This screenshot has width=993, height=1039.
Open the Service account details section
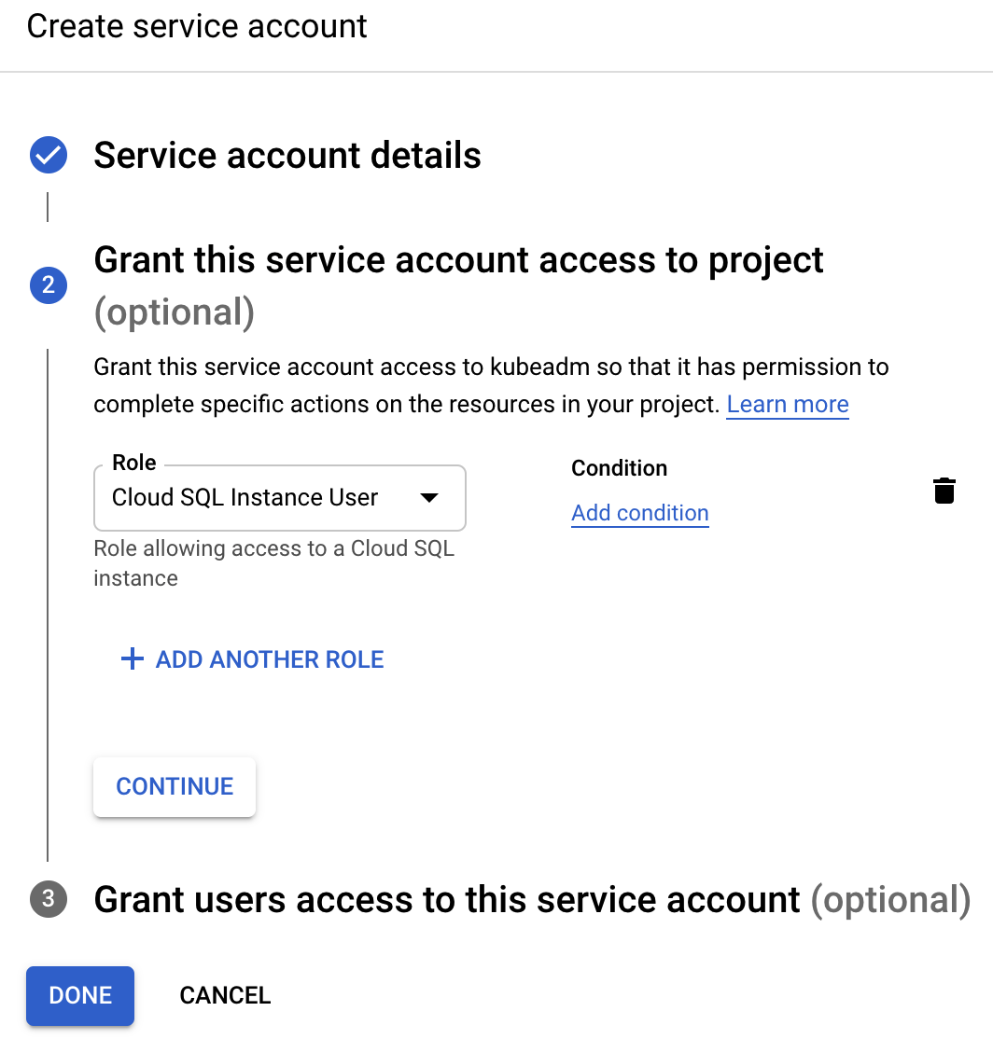point(287,155)
